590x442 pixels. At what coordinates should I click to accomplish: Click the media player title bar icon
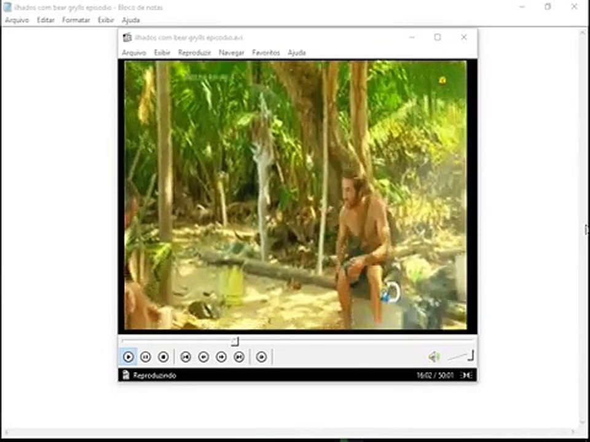127,37
